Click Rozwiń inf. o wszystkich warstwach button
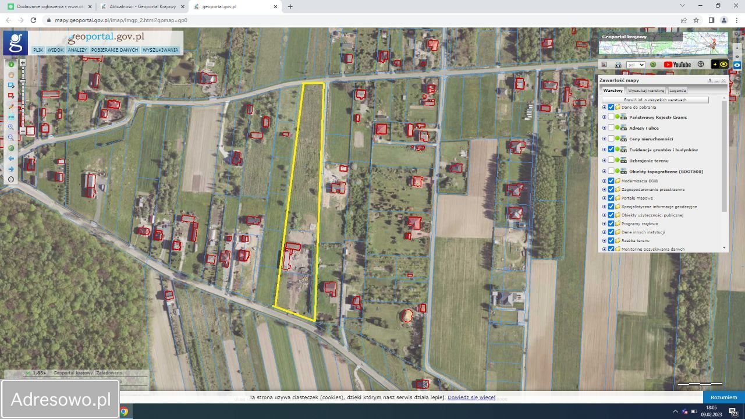Screen dimensions: 745x419 pyautogui.click(x=655, y=100)
